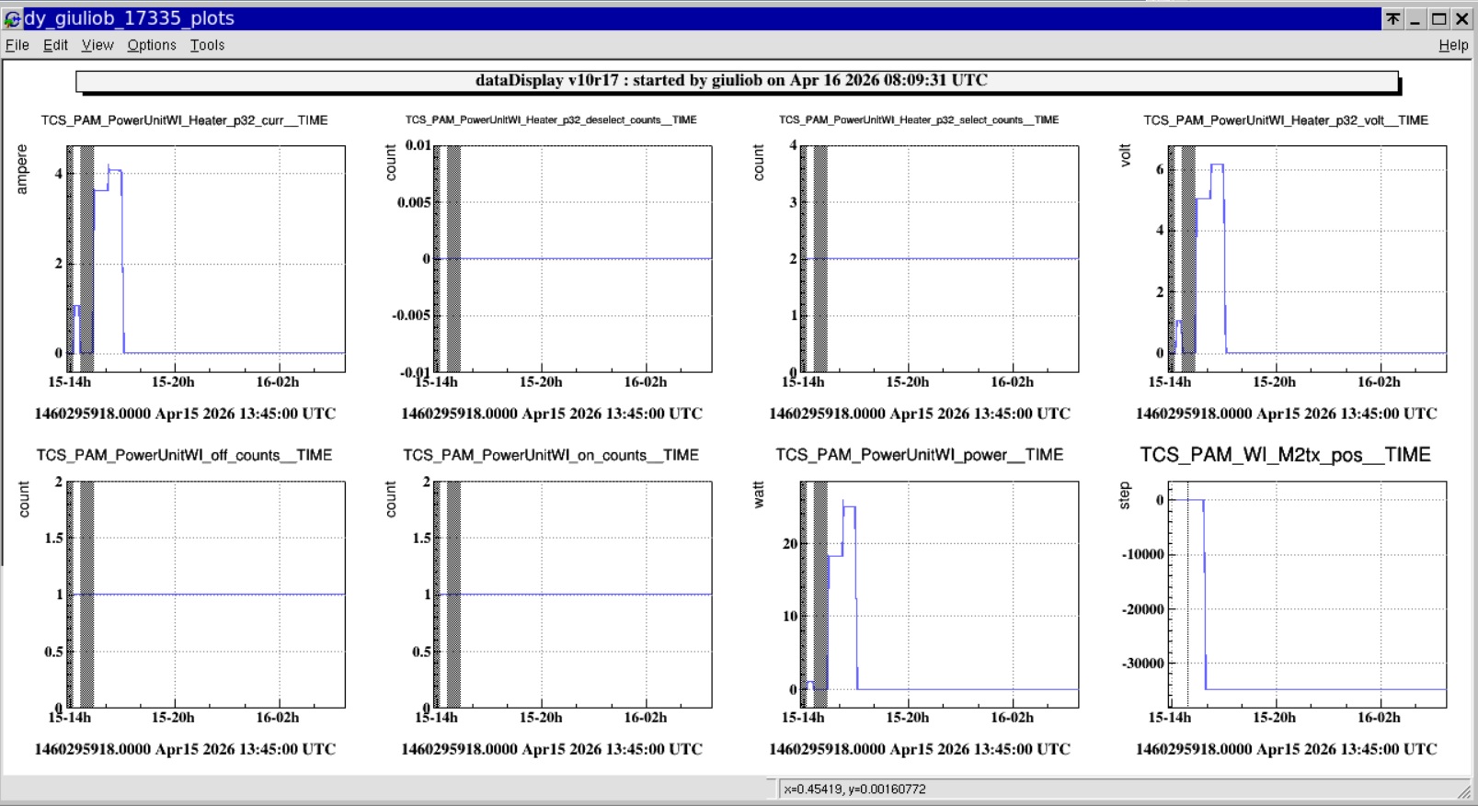This screenshot has width=1478, height=806.
Task: Open the Options menu
Action: point(152,45)
